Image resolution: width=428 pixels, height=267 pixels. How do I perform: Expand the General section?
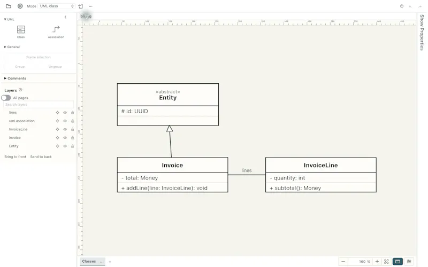tap(12, 47)
